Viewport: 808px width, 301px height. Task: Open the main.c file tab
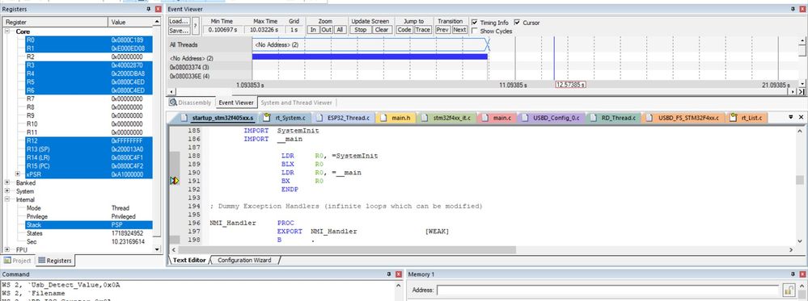tap(497, 118)
